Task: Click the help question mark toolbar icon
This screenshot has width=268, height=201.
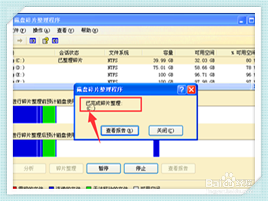Action: [x=46, y=41]
